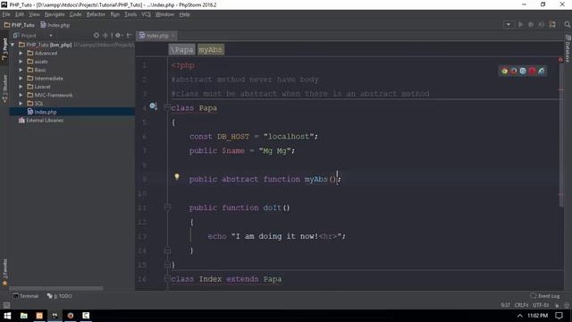This screenshot has width=572, height=322.
Task: Open the Navigate menu
Action: pos(55,14)
